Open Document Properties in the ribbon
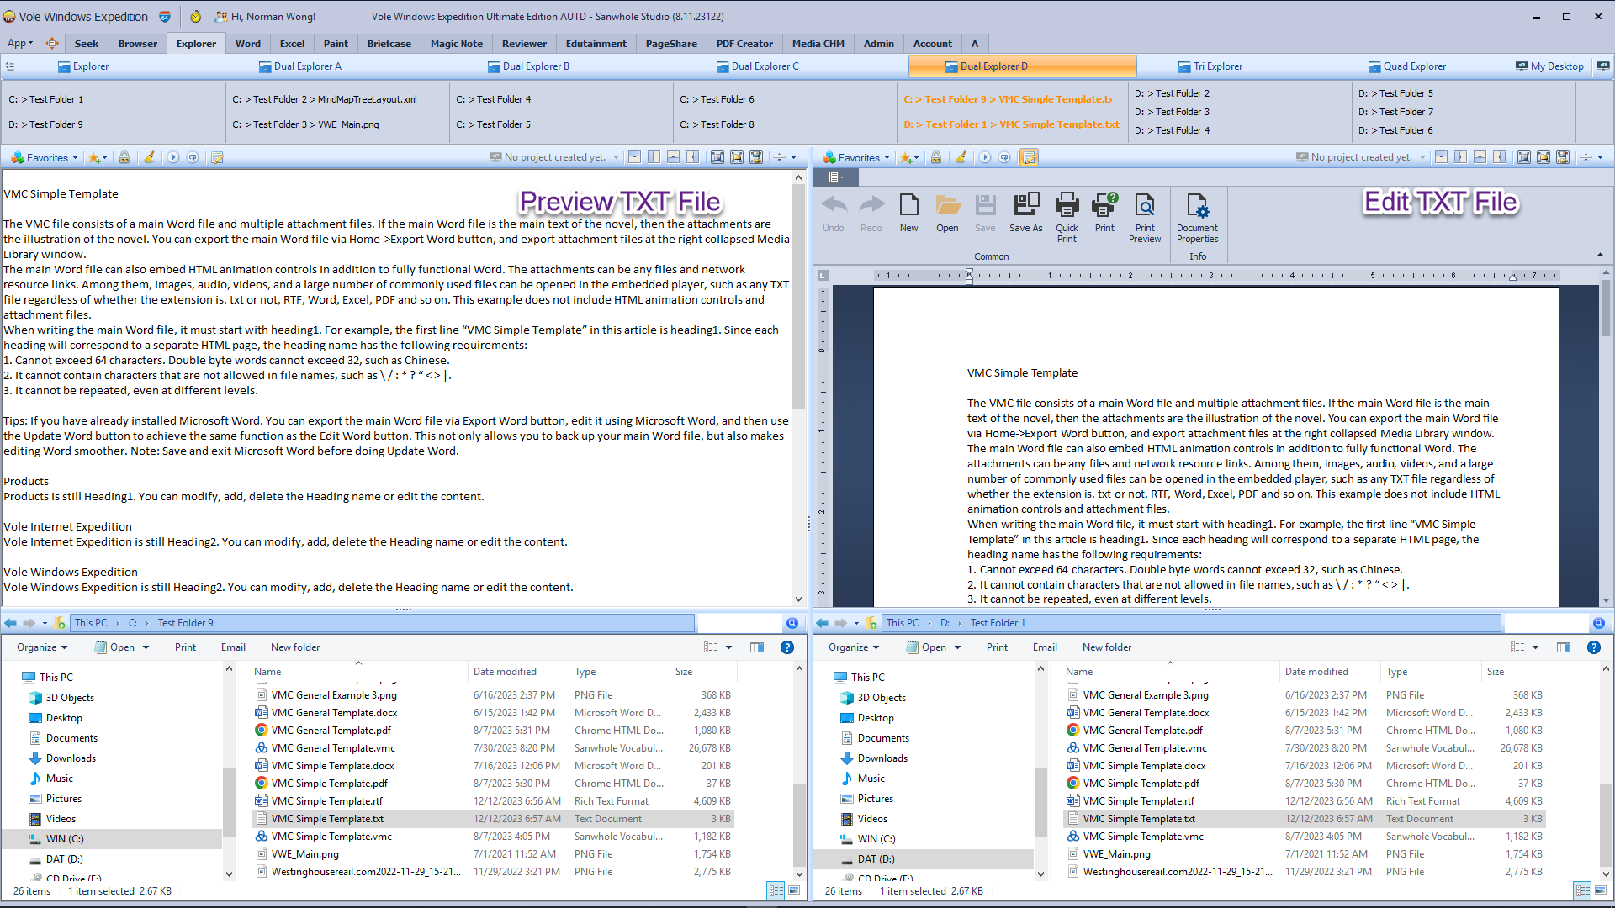Image resolution: width=1615 pixels, height=908 pixels. (x=1197, y=218)
